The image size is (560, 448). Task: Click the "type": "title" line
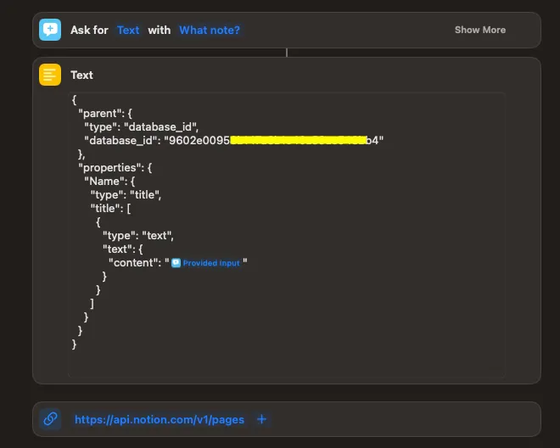tap(126, 194)
